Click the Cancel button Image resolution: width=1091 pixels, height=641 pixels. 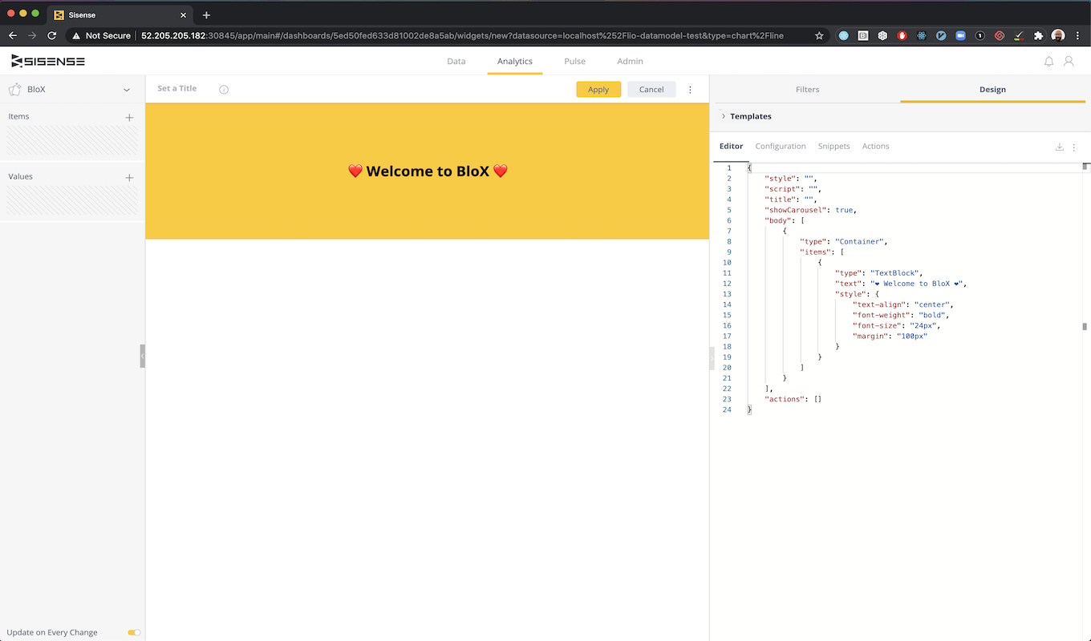[x=651, y=90]
